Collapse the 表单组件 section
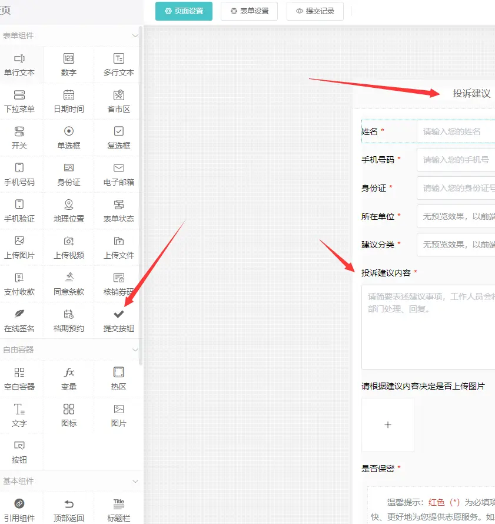495x524 pixels. click(135, 35)
